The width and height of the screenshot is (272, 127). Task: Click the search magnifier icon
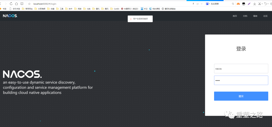[x=233, y=4]
